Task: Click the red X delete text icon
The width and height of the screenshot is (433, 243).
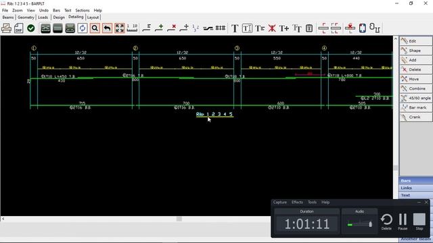Action: pyautogui.click(x=272, y=28)
